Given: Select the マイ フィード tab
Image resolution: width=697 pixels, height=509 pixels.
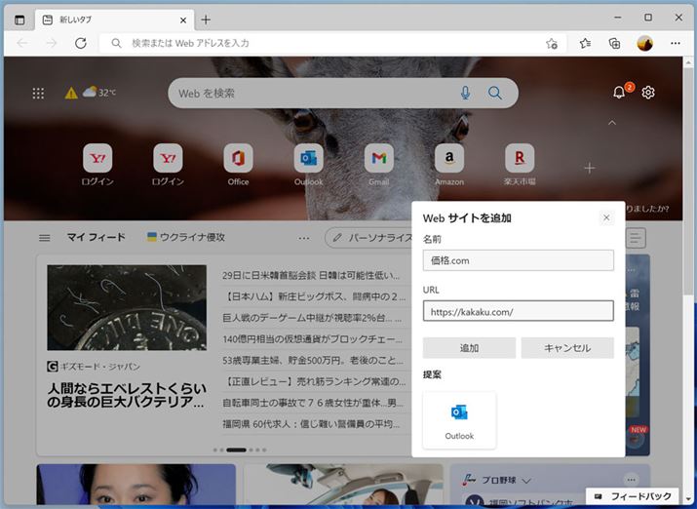Looking at the screenshot, I should pos(96,237).
